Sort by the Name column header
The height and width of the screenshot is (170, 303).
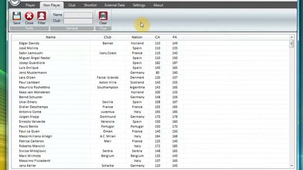pyautogui.click(x=51, y=37)
